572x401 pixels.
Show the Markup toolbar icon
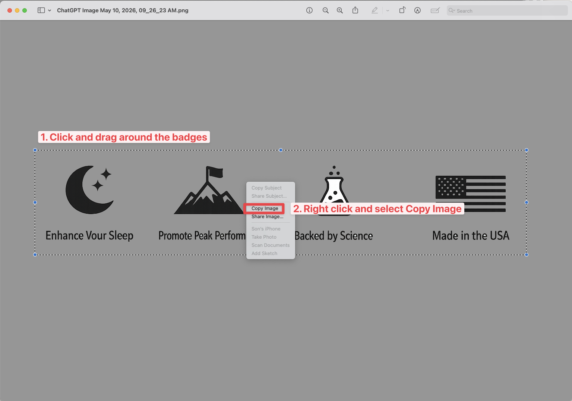click(417, 10)
